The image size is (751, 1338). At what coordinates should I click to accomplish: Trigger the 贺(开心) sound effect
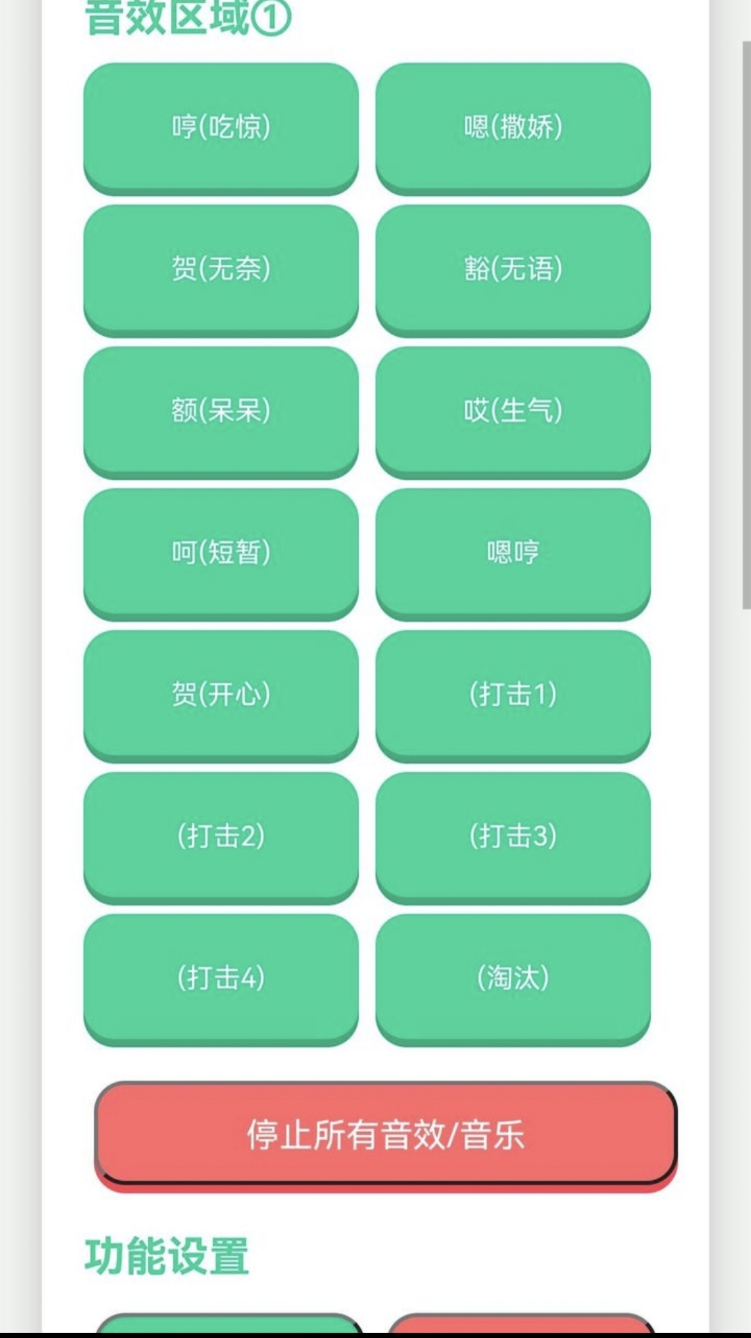pyautogui.click(x=221, y=694)
